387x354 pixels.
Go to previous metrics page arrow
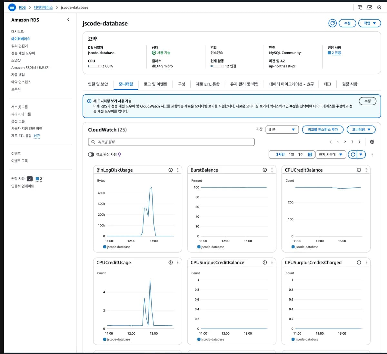331,142
